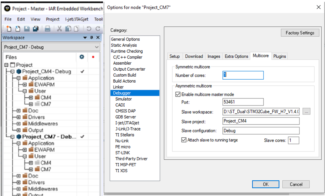The height and width of the screenshot is (196, 325).
Task: Click the Cut scissors toolbar icon
Action: tap(60, 28)
